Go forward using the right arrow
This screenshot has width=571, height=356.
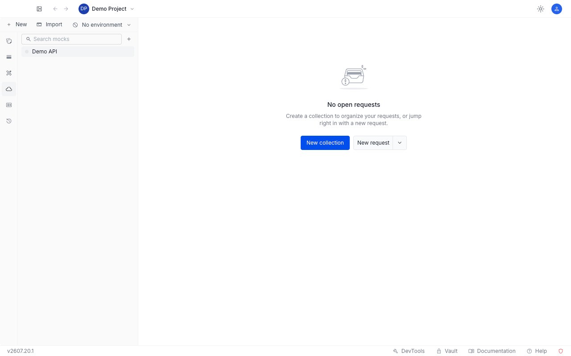point(66,9)
